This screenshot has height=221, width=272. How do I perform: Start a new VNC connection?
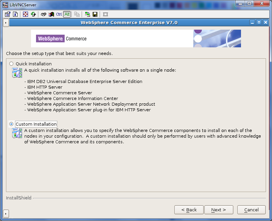[87, 14]
